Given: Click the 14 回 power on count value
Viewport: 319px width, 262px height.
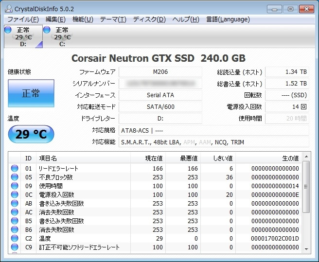Looking at the screenshot, I should (x=287, y=107).
